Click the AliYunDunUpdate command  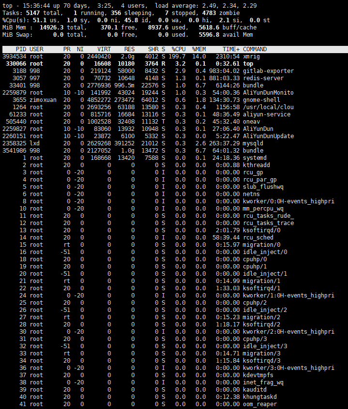(x=268, y=136)
